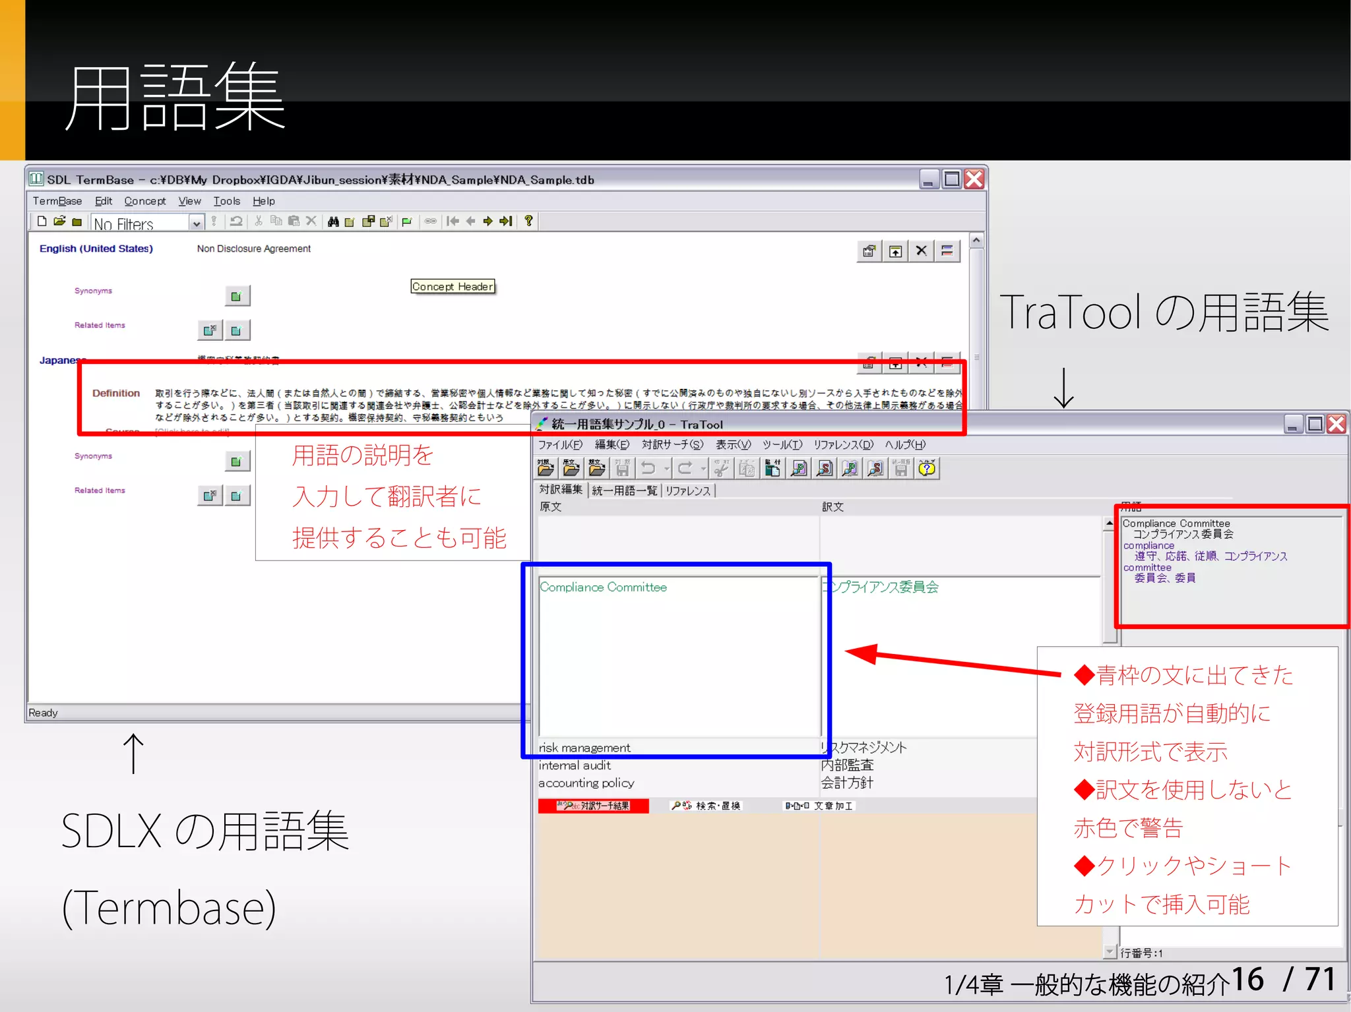1351x1012 pixels.
Task: Open bilingual file icon (対訳) in TraTool toolbar
Action: click(546, 468)
